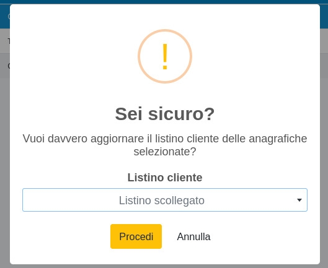Screen dimensions: 328x268
Task: Click the bold 'Listino cliente' label
Action: click(165, 178)
